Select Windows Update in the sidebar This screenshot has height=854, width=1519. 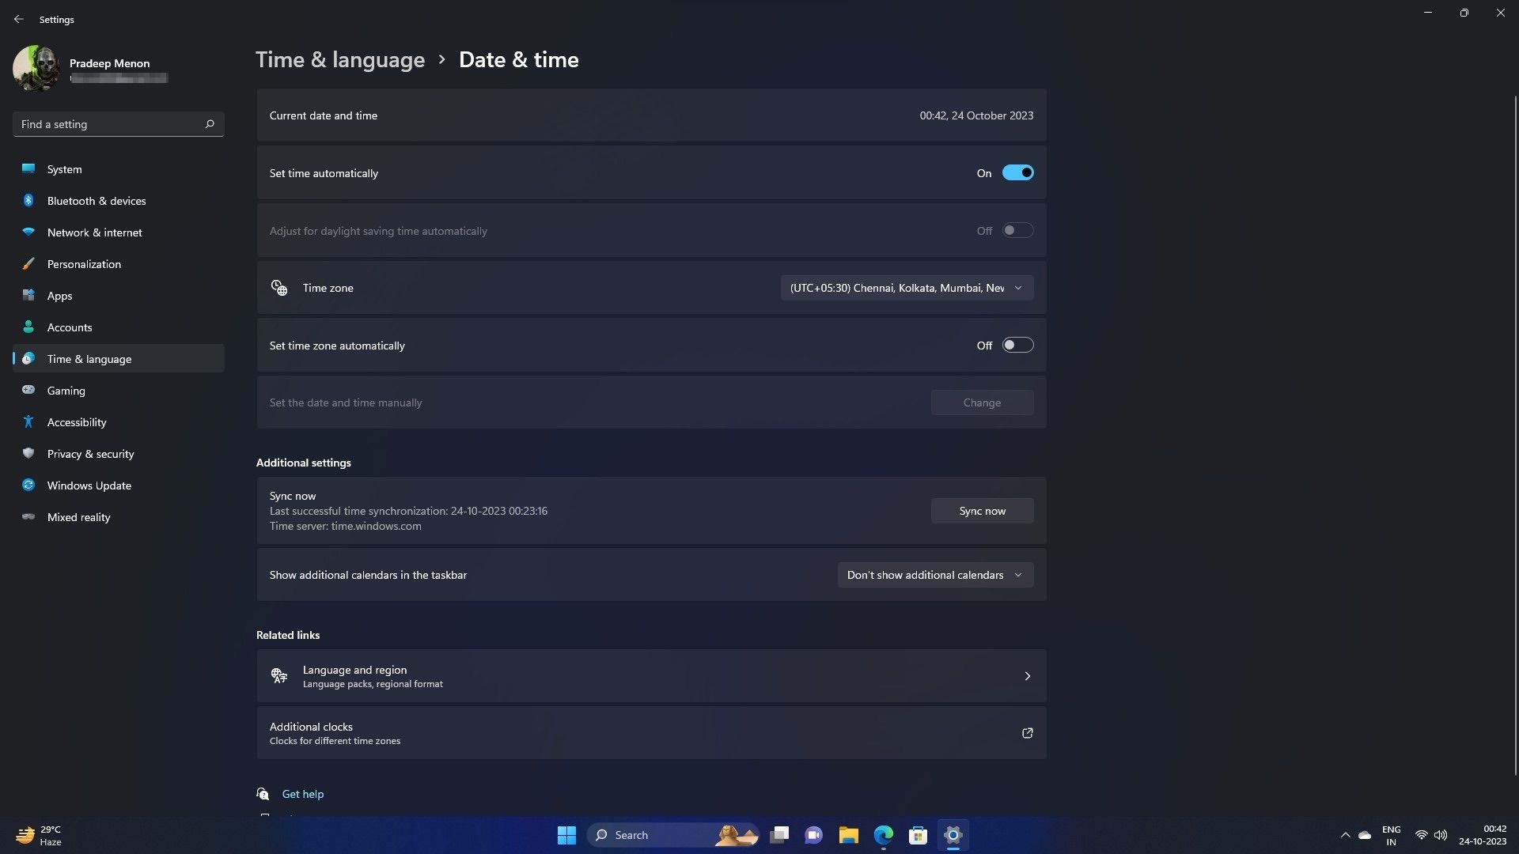click(x=88, y=485)
